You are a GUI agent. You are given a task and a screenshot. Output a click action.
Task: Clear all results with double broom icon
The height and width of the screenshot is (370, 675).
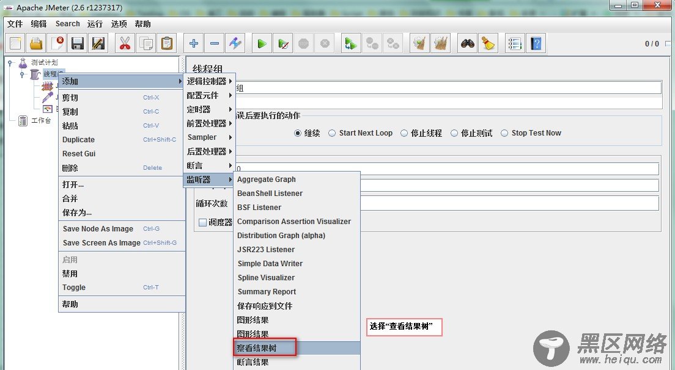(440, 43)
